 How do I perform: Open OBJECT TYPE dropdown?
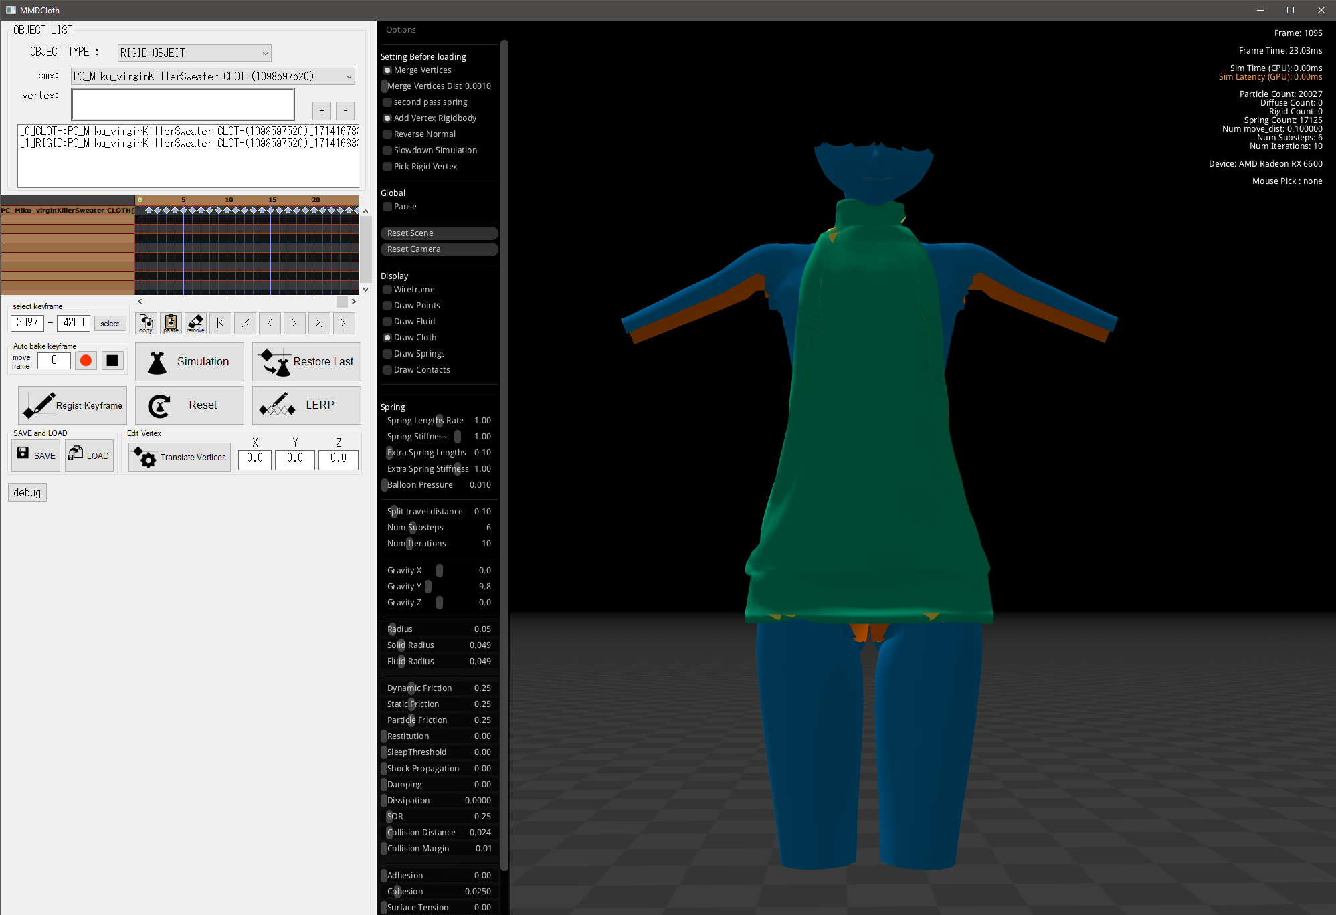(x=194, y=53)
